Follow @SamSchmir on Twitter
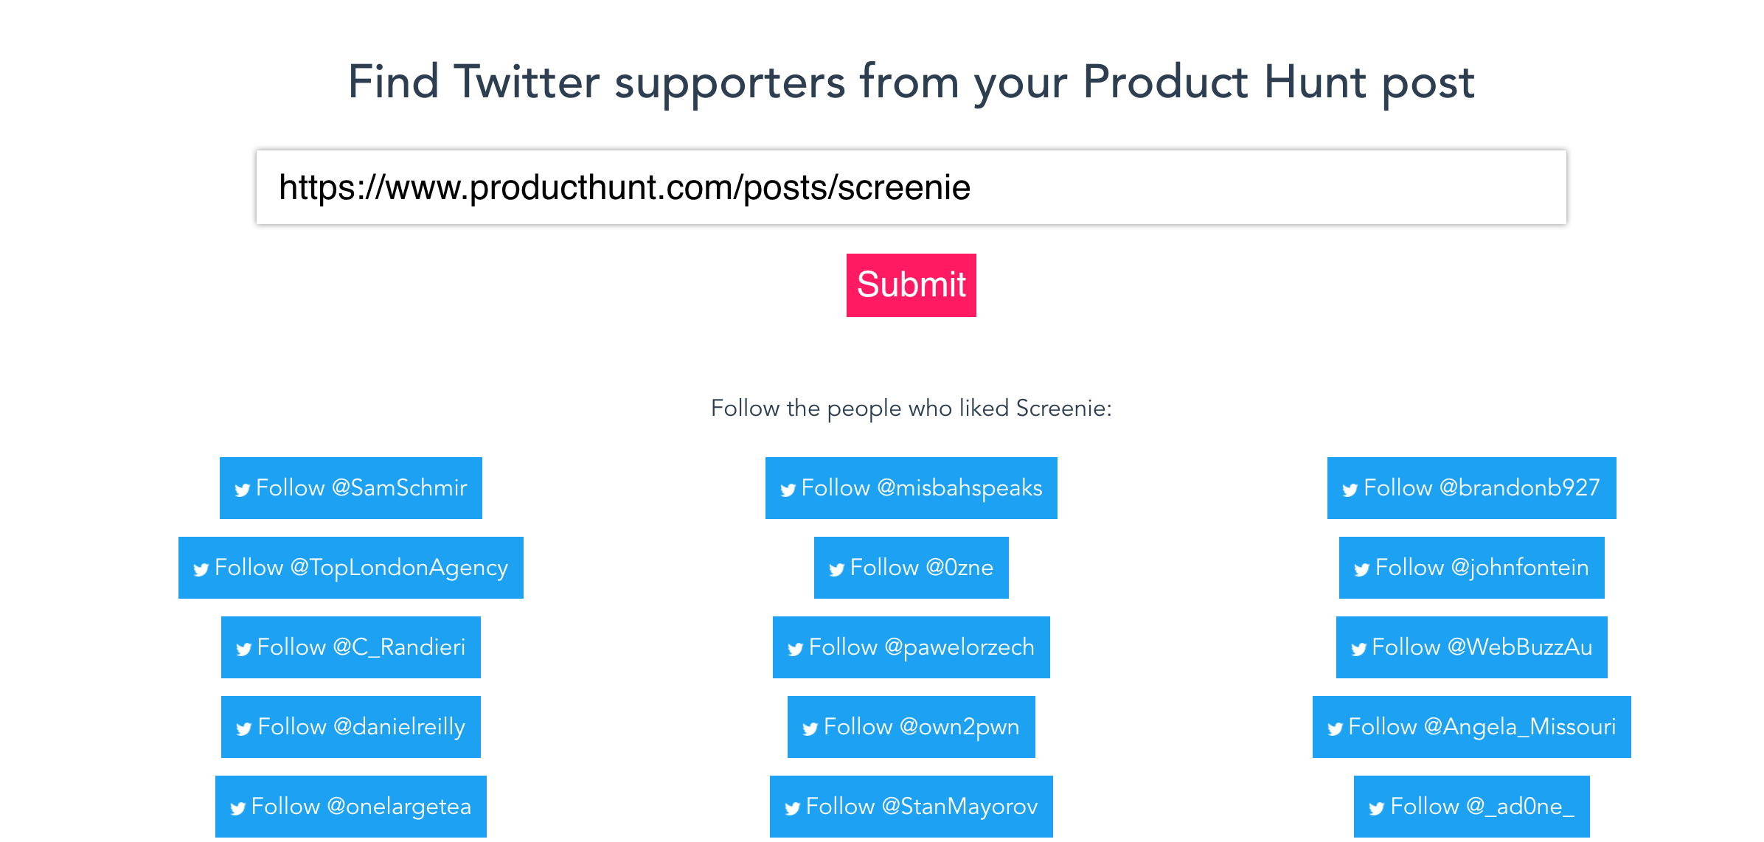Screen dimensions: 1764x842 (x=350, y=487)
